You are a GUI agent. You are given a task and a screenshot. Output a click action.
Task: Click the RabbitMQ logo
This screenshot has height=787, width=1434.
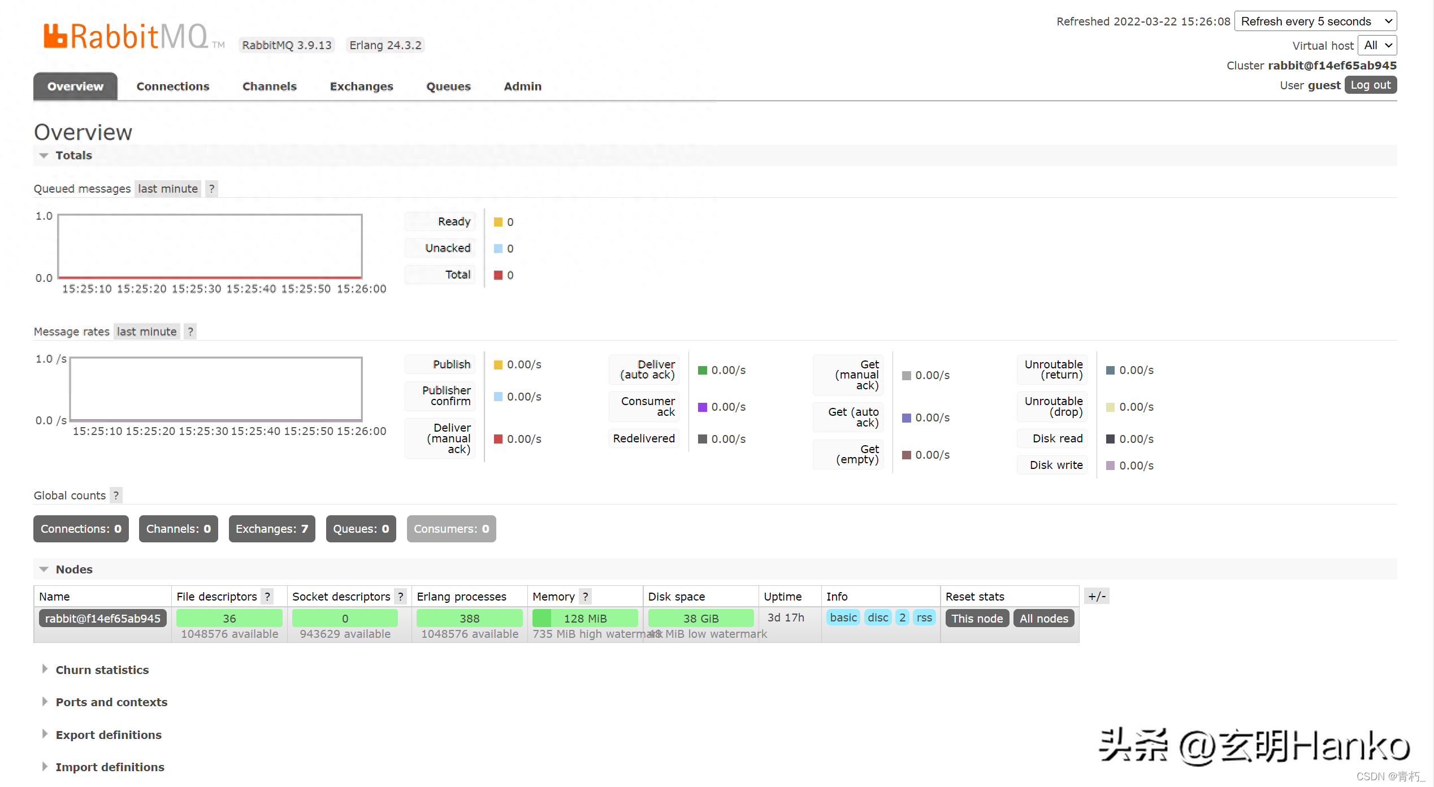point(133,37)
